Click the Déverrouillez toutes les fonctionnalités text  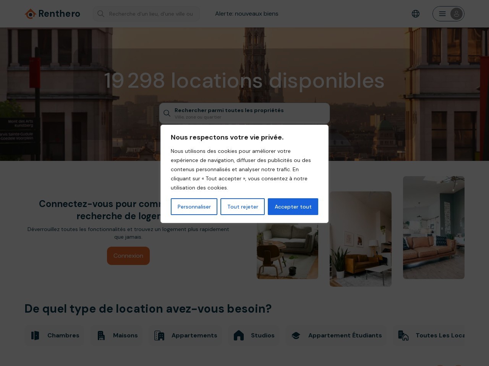[128, 233]
